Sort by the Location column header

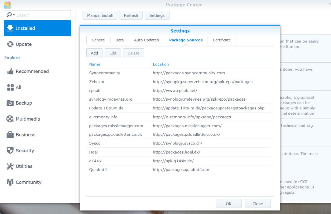(211, 64)
